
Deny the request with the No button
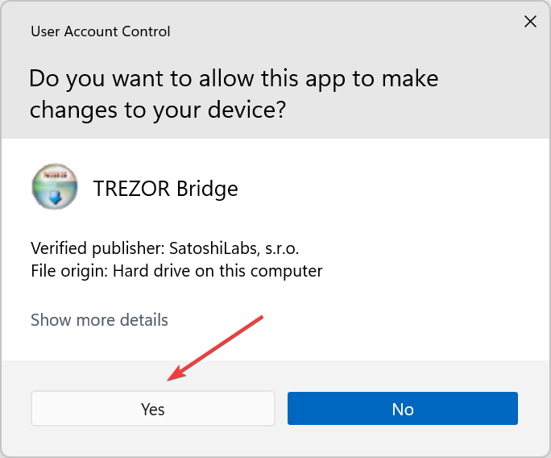403,408
